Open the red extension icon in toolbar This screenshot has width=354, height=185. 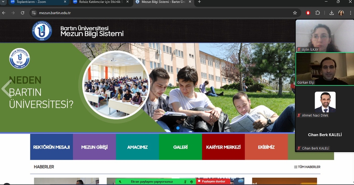(308, 13)
